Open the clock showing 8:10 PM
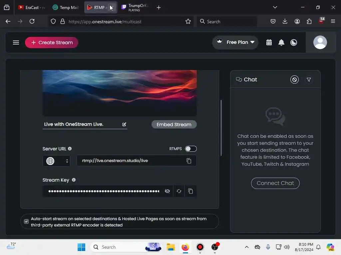Image resolution: width=341 pixels, height=255 pixels. [x=304, y=247]
